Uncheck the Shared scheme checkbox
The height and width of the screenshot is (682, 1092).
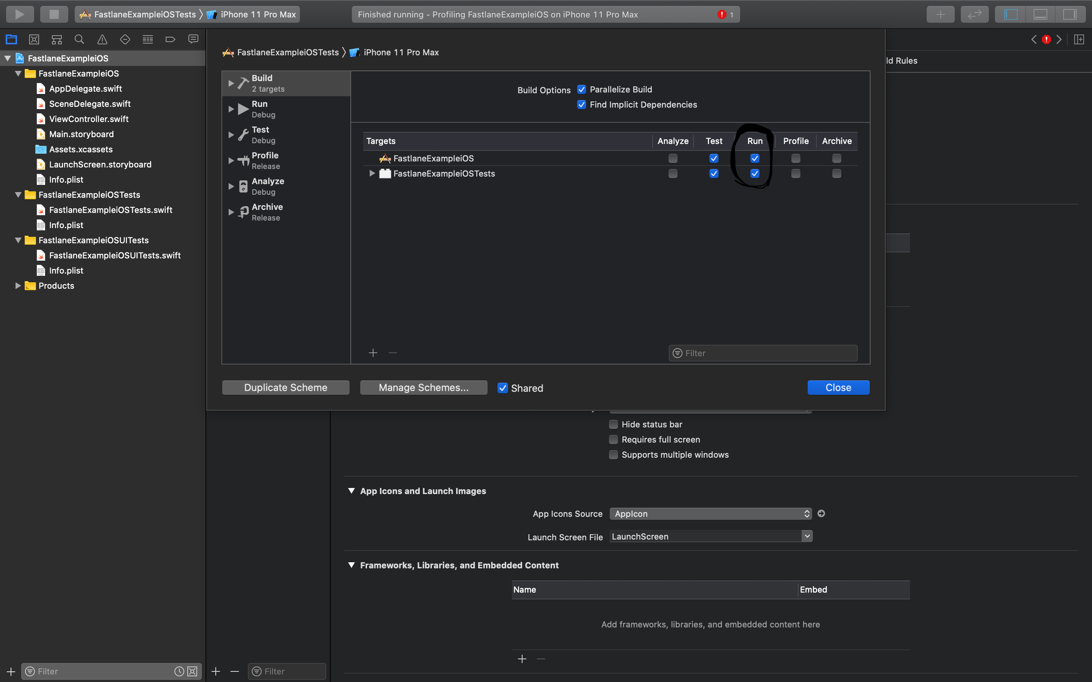pyautogui.click(x=502, y=388)
